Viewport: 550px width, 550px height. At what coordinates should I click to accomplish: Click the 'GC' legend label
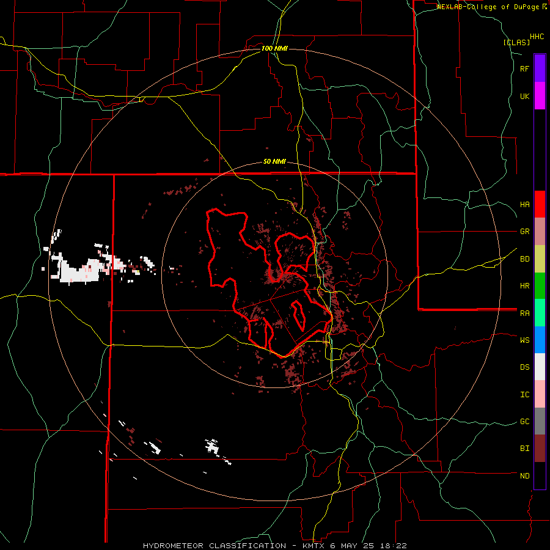click(x=525, y=422)
